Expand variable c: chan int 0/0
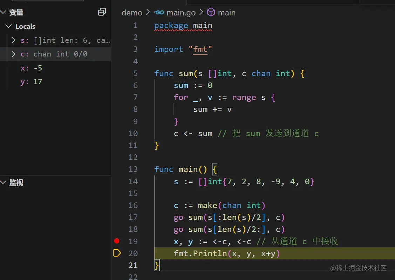Viewport: 395px width, 280px height. (13, 54)
